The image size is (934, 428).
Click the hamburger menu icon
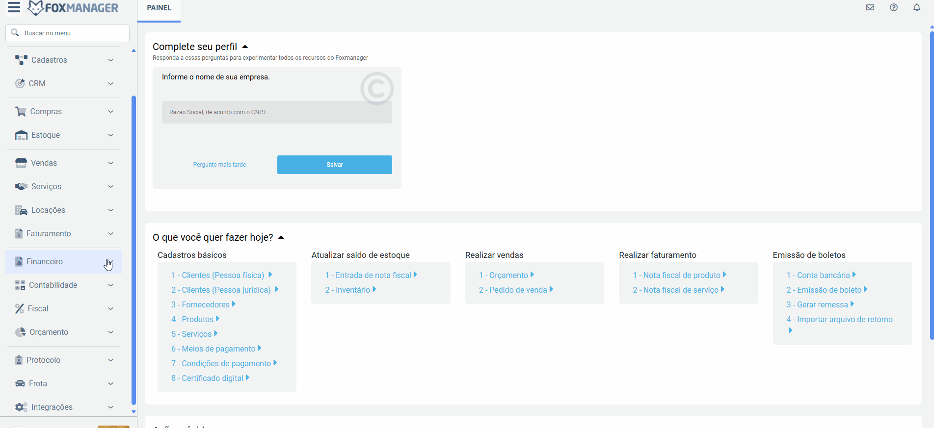coord(14,7)
